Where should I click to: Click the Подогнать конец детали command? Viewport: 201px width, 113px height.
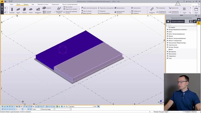pyautogui.click(x=106, y=8)
